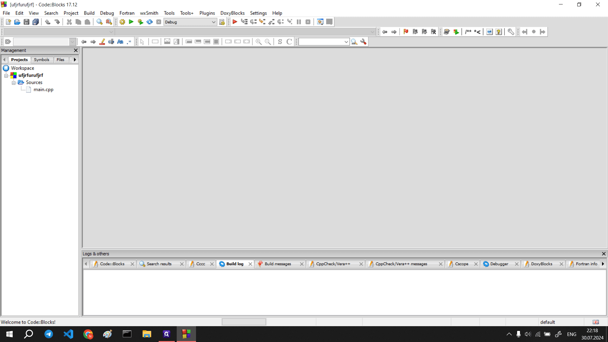Click the ThreadSearch options wrench icon

pyautogui.click(x=363, y=42)
